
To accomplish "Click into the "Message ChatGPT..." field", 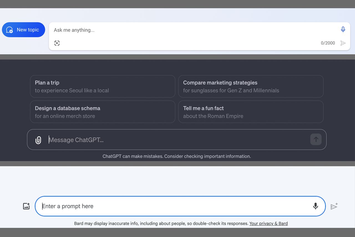I will [x=177, y=140].
